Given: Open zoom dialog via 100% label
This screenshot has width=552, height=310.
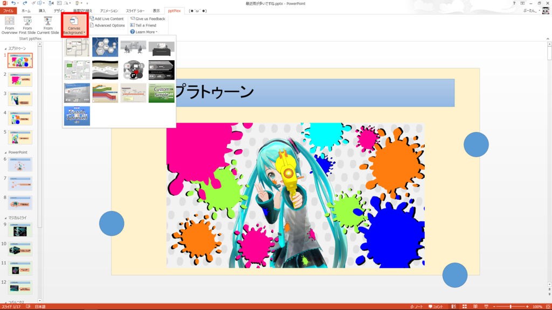Looking at the screenshot, I should (537, 307).
